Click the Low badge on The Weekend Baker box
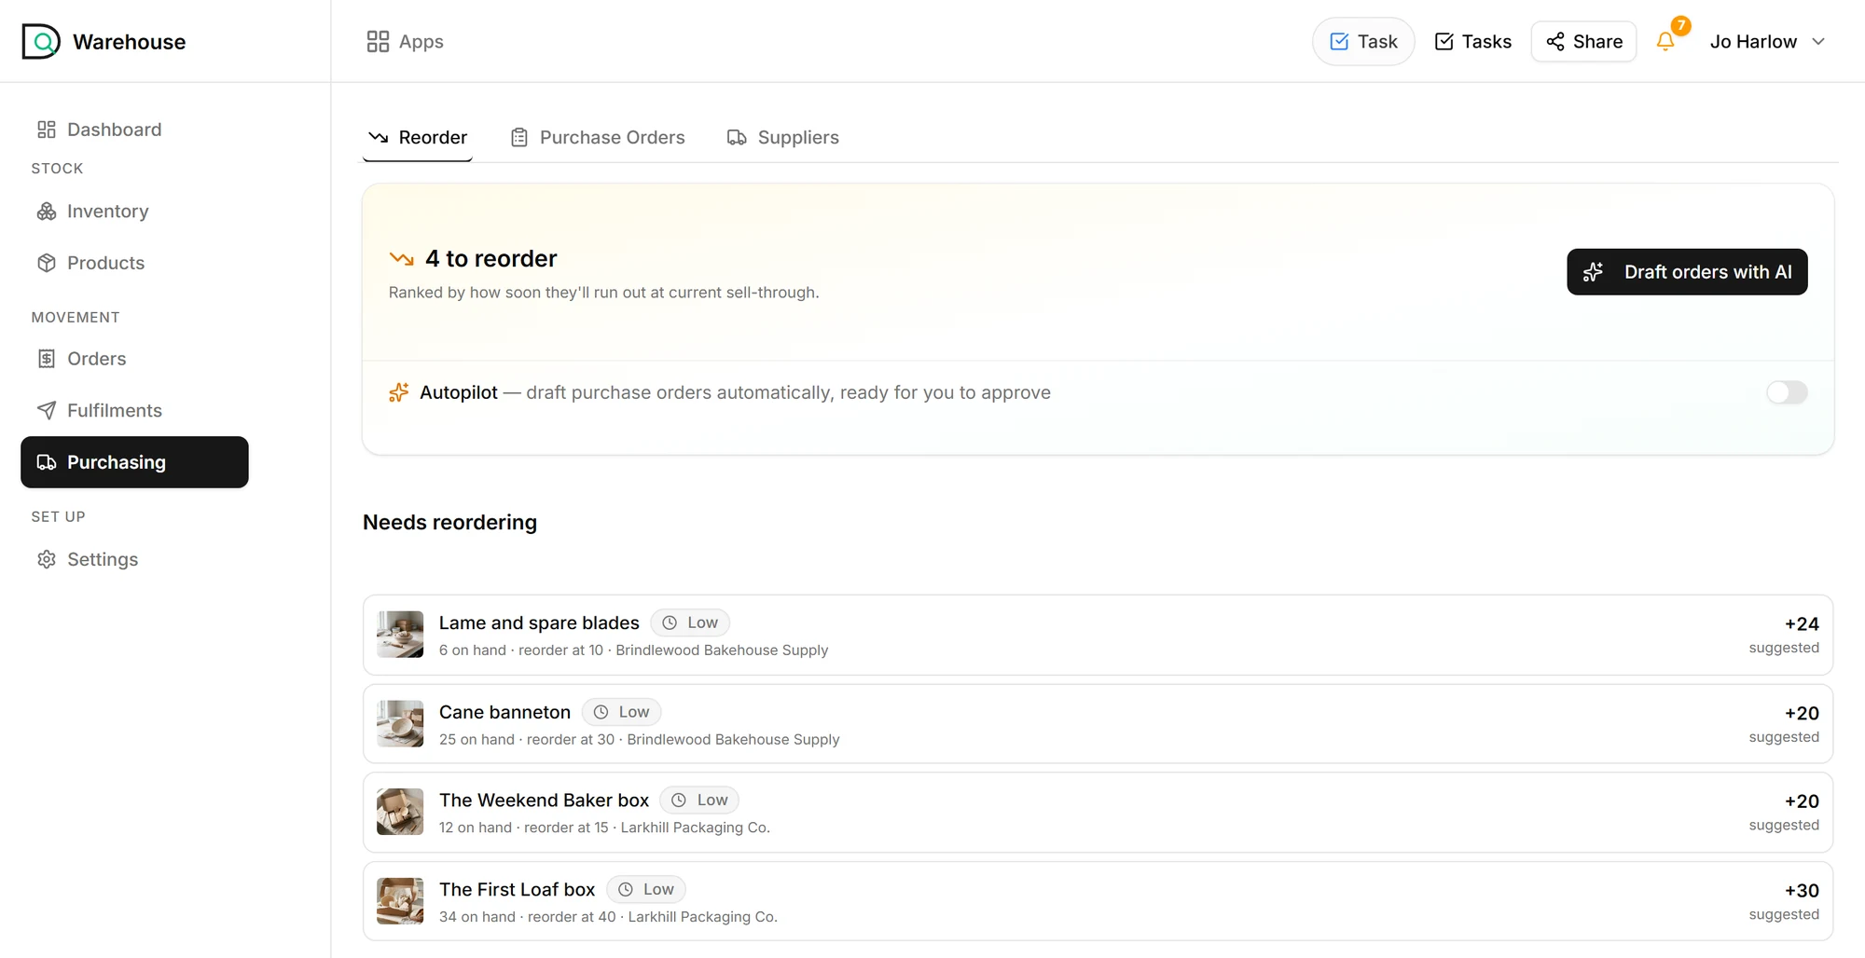1865x958 pixels. click(699, 801)
